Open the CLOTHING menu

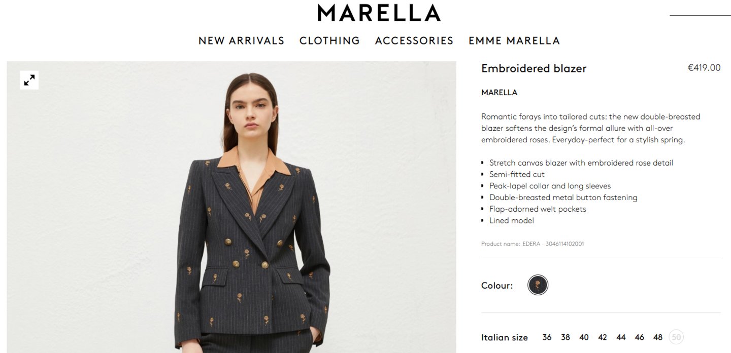click(329, 41)
